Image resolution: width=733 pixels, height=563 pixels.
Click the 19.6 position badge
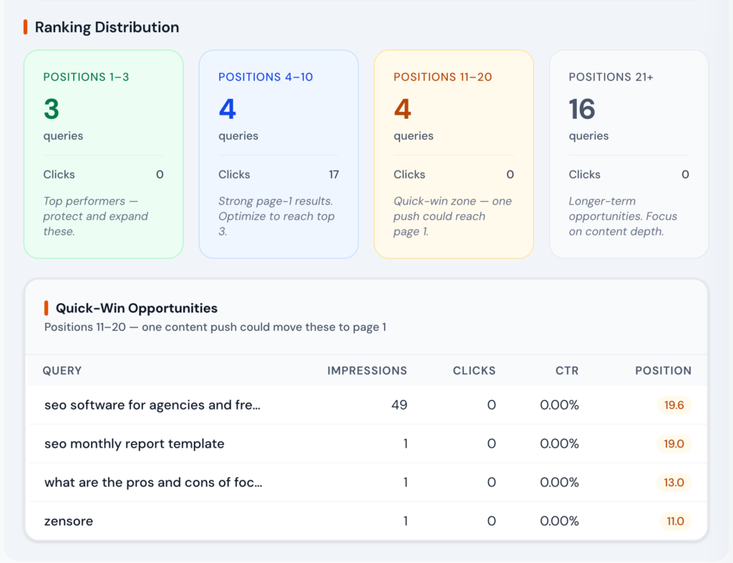(x=674, y=405)
